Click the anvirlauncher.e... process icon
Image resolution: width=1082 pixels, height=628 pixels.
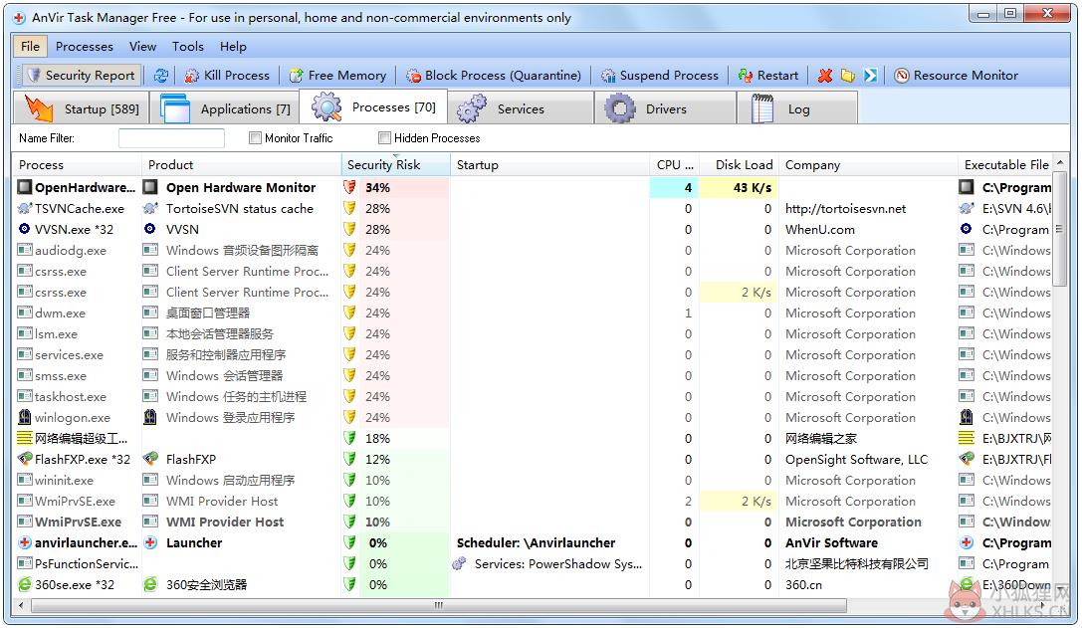(25, 542)
